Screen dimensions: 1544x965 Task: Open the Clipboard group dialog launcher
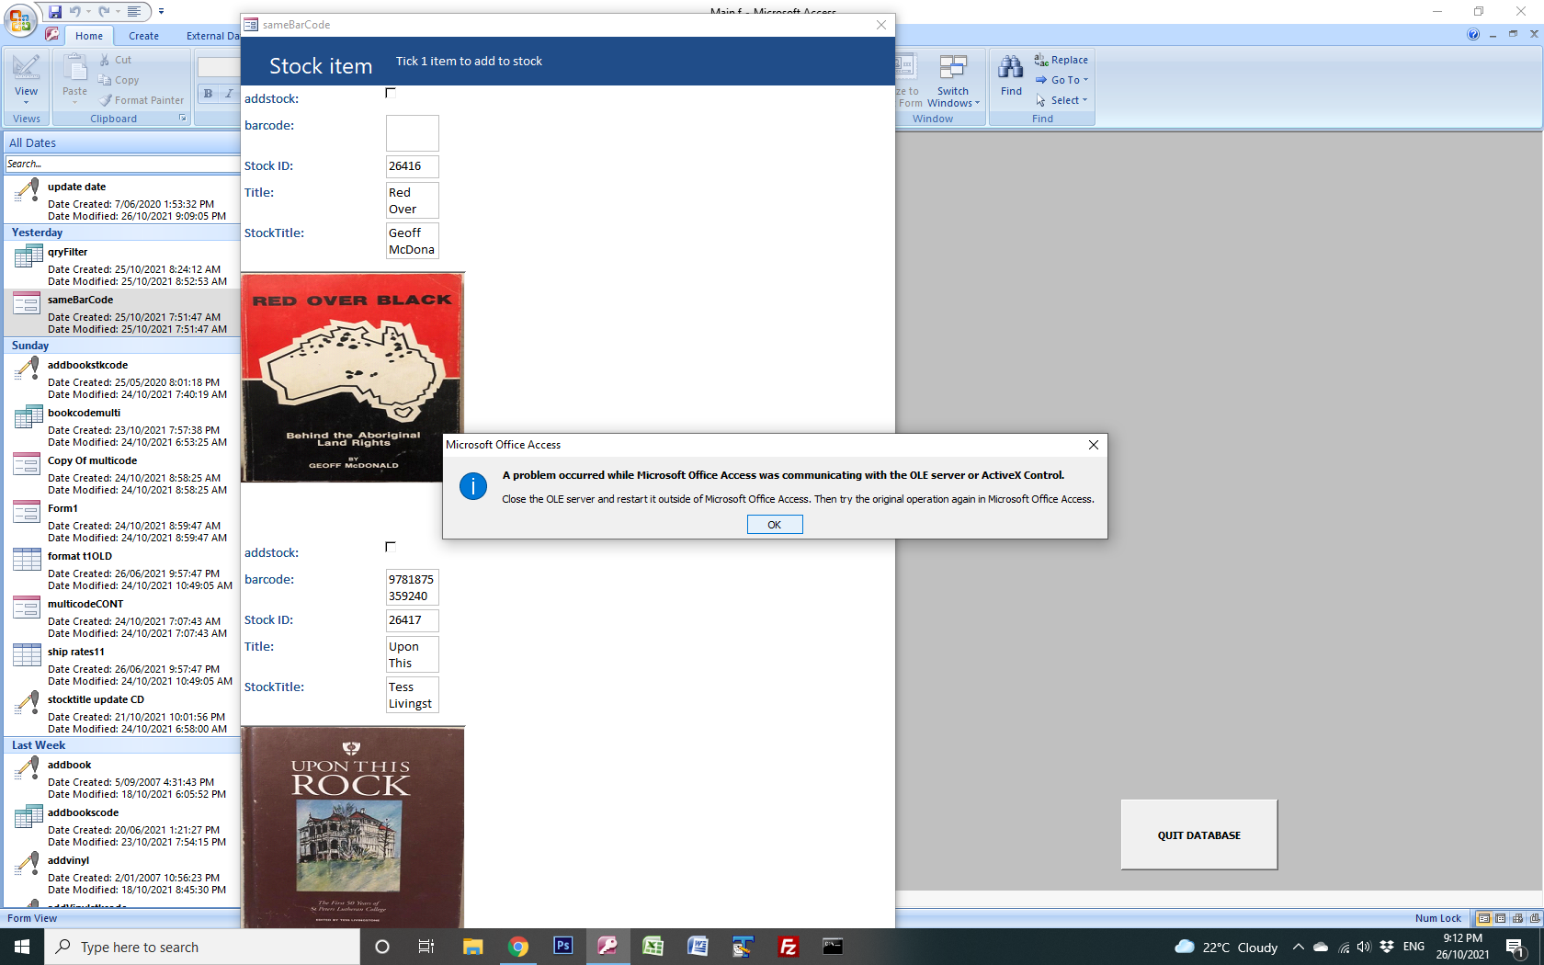[182, 119]
